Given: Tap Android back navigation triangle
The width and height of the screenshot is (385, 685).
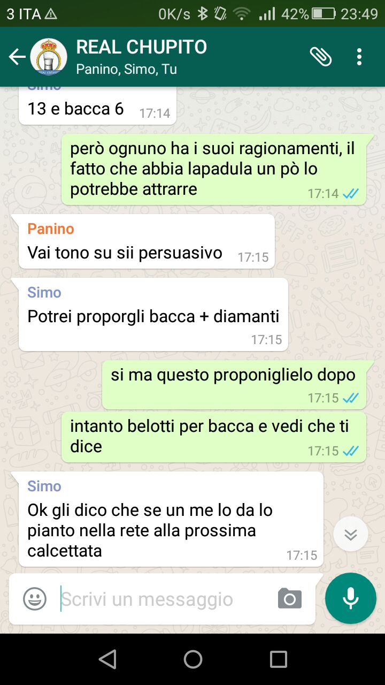Looking at the screenshot, I should point(107,659).
